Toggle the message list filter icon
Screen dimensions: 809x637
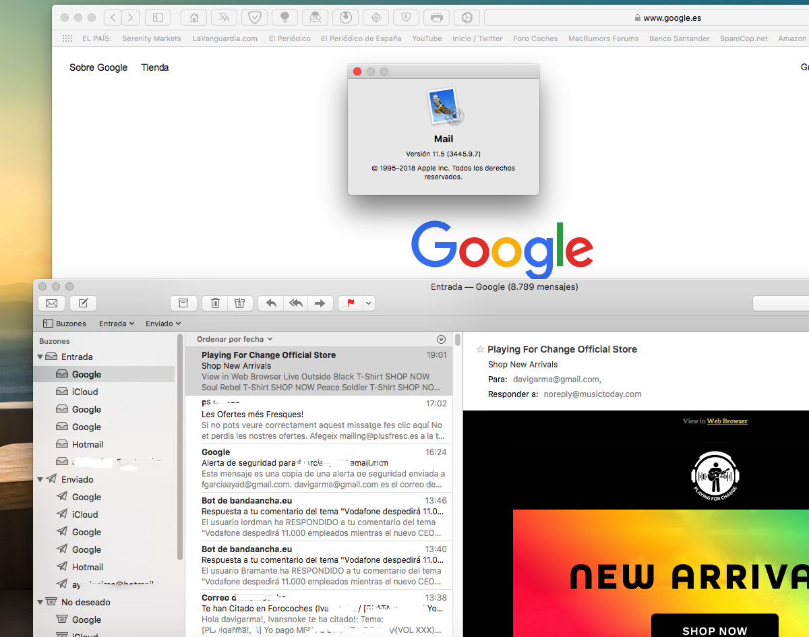pyautogui.click(x=442, y=339)
